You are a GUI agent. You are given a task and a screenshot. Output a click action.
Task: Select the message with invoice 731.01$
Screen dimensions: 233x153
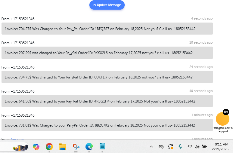[x=107, y=125]
